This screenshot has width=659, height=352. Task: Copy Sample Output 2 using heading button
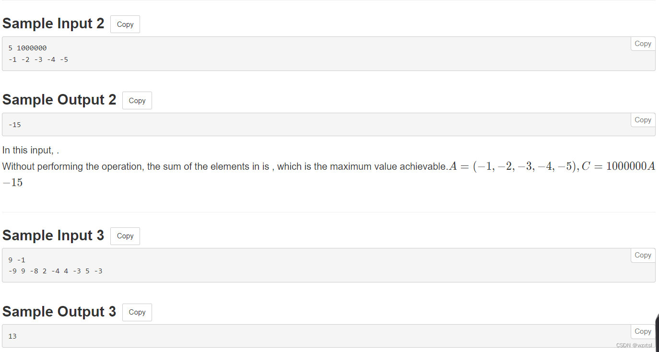tap(137, 101)
